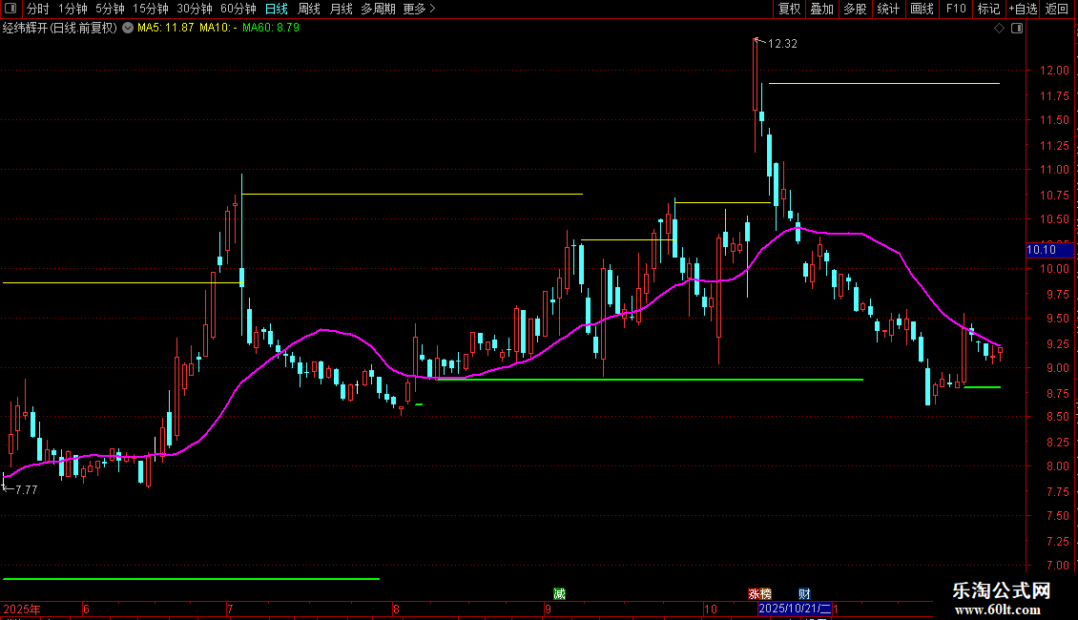Click the 涨榜 event marker
Viewport: 1078px width, 620px height.
pyautogui.click(x=759, y=594)
